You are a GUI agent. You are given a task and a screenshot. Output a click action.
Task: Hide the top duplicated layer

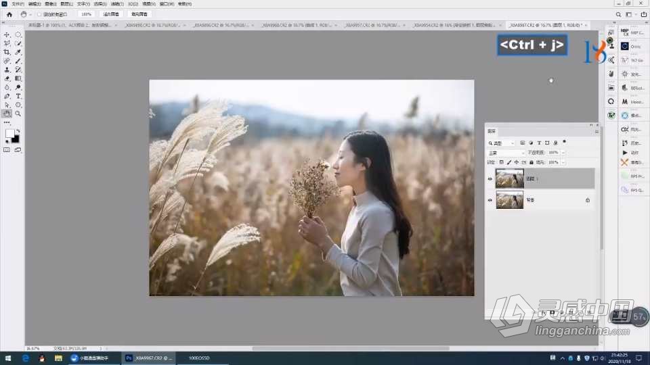tap(490, 178)
